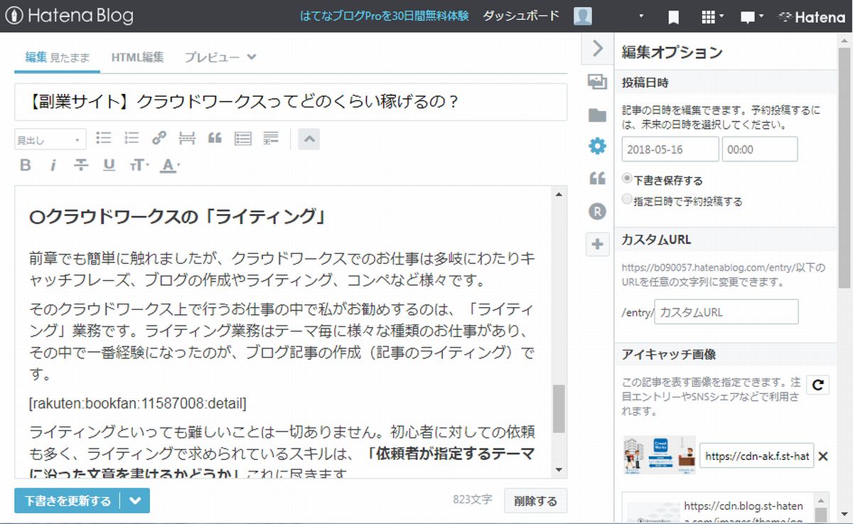
Task: Click the 削除する button
Action: [x=535, y=501]
